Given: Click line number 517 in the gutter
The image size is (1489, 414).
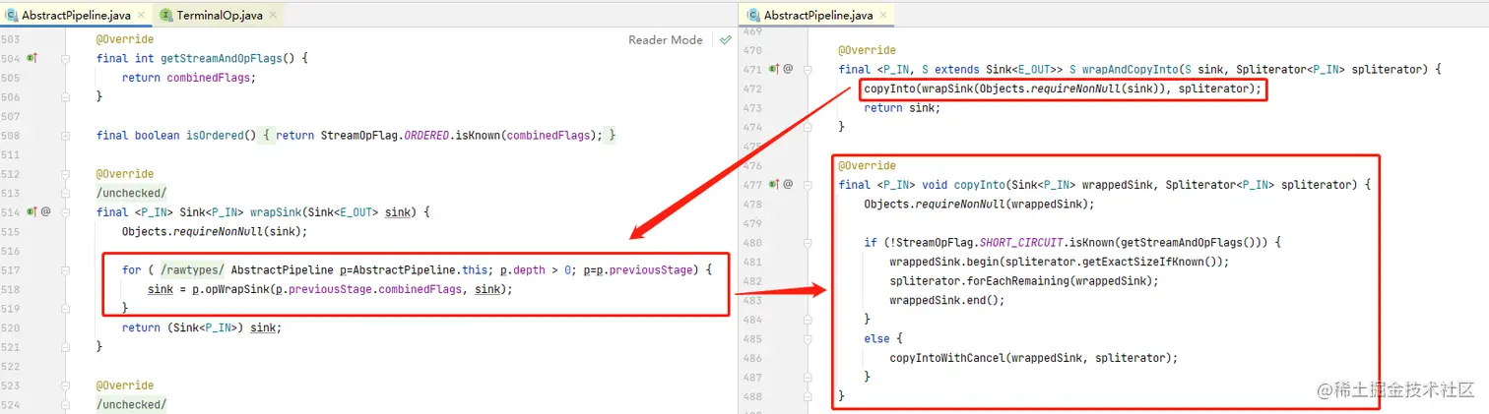Looking at the screenshot, I should click(x=11, y=269).
